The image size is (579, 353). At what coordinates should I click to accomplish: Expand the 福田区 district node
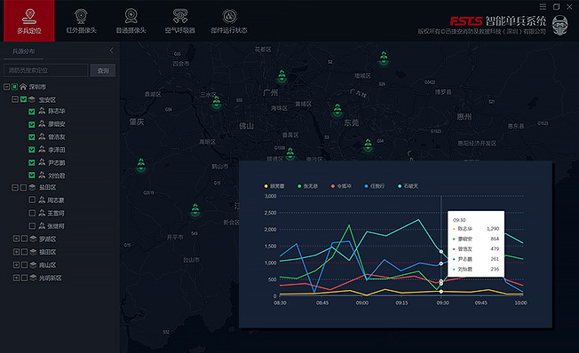point(16,252)
